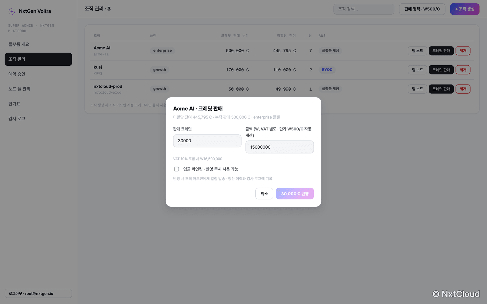Open 팀 노드 for nxtcloud-prod row

pos(417,89)
